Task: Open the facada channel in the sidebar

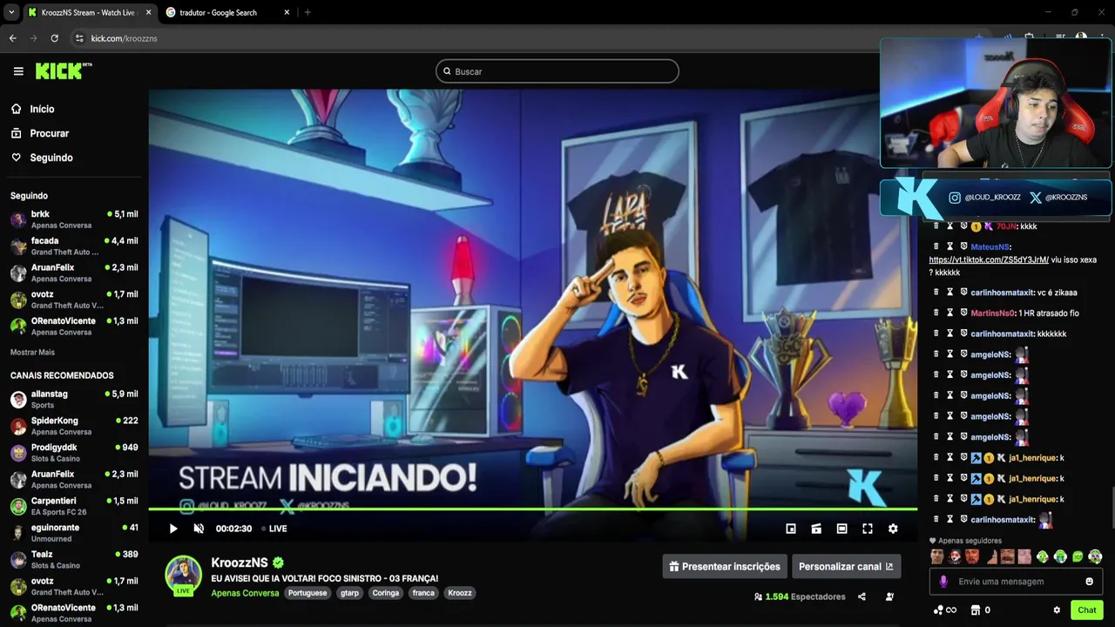Action: click(x=74, y=246)
